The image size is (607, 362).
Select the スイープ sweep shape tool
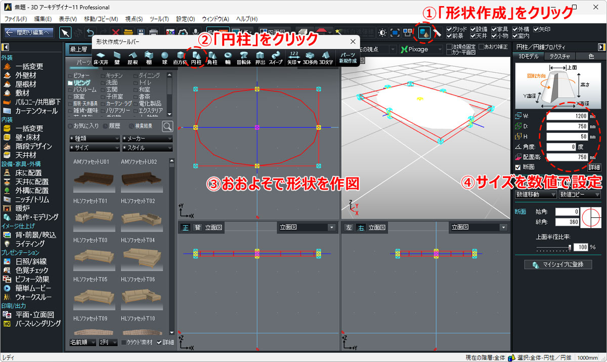tap(276, 57)
